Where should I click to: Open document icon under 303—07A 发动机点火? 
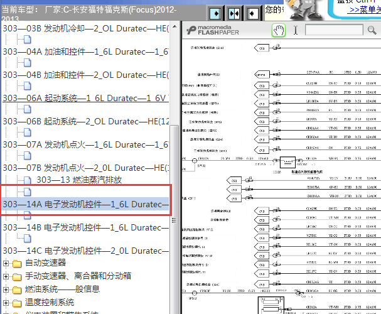(x=27, y=156)
